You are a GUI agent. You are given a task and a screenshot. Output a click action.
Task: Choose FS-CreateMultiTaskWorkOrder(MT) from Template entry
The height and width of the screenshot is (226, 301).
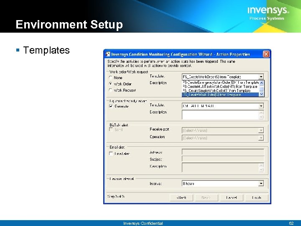point(220,87)
